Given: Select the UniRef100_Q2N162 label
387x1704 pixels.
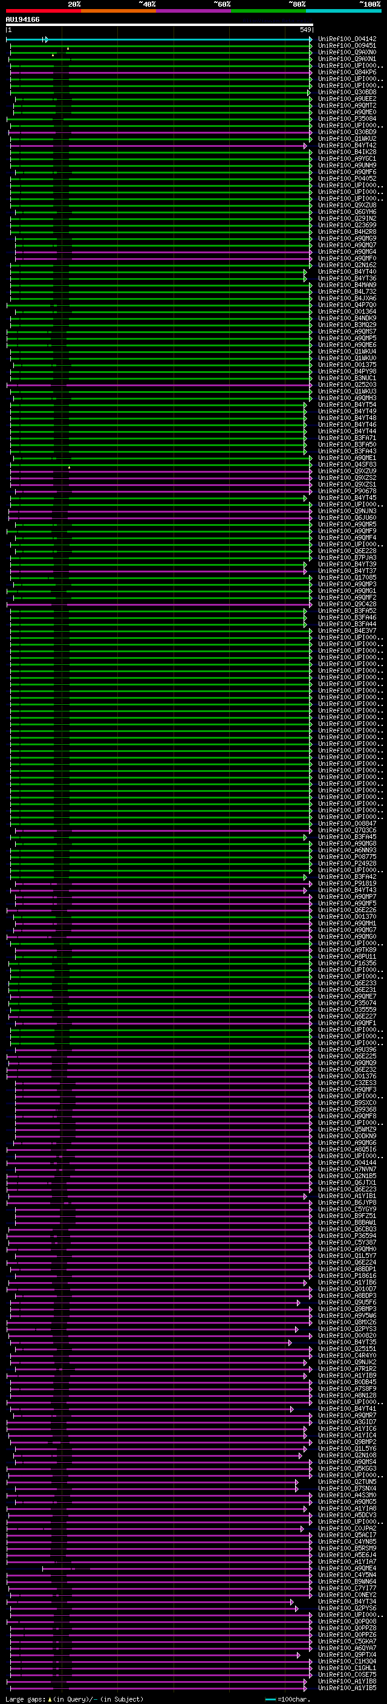Looking at the screenshot, I should 347,265.
